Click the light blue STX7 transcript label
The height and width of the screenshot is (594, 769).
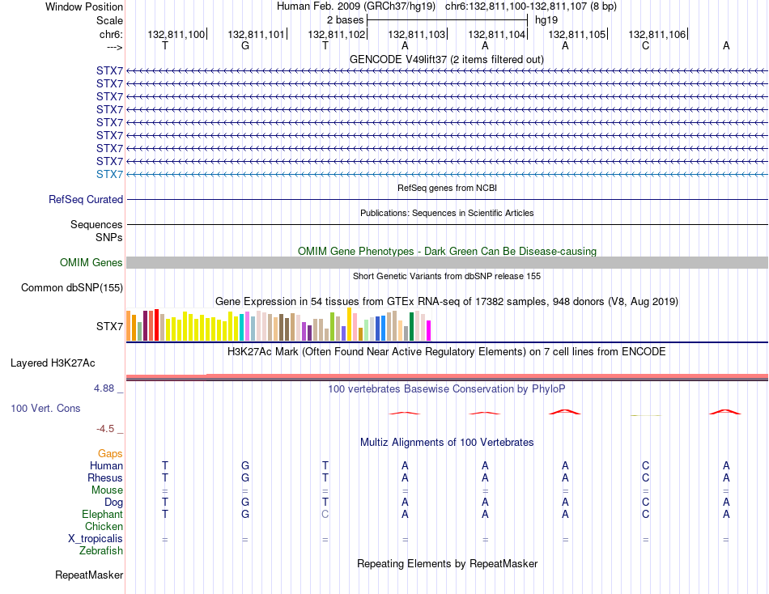tap(109, 174)
